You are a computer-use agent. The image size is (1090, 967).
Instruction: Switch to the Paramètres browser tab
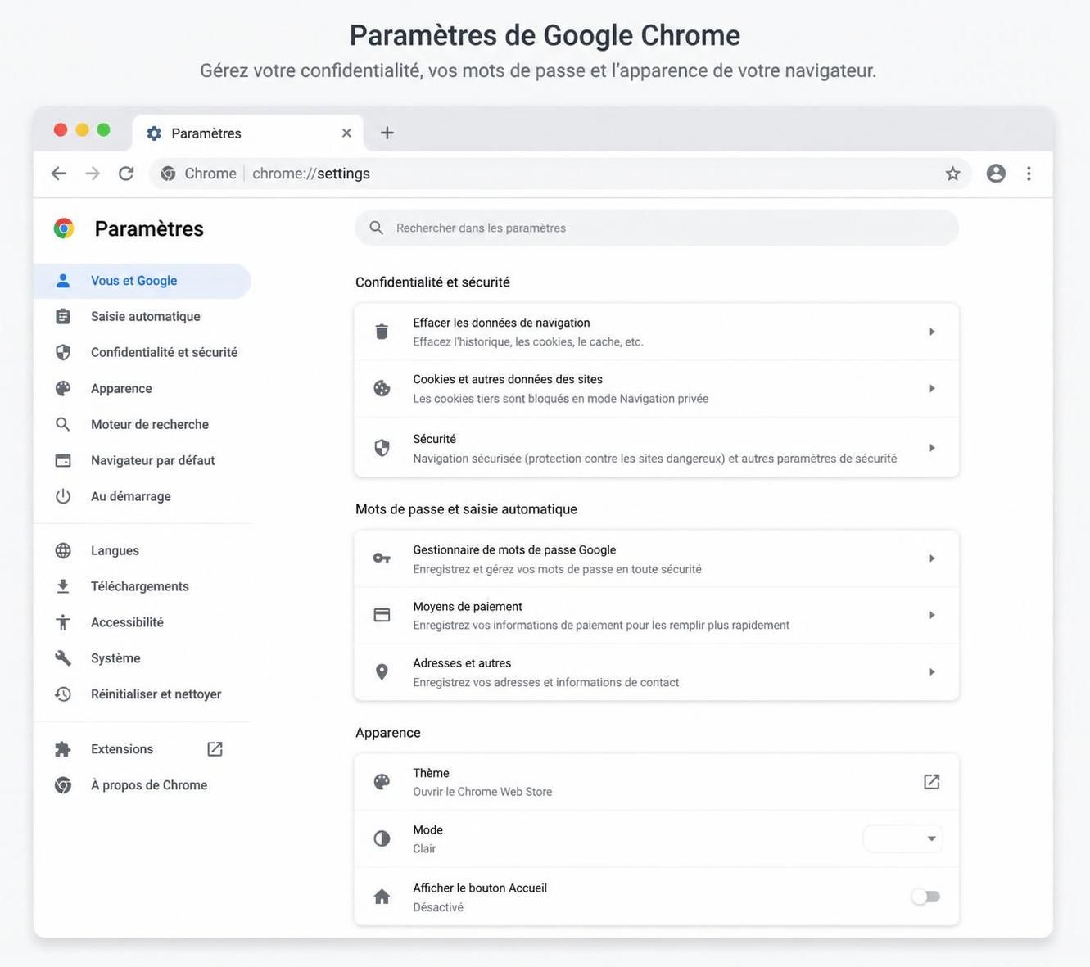tap(247, 133)
